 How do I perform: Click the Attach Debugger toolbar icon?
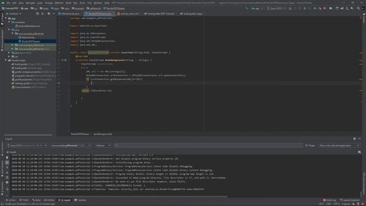[x=320, y=8]
